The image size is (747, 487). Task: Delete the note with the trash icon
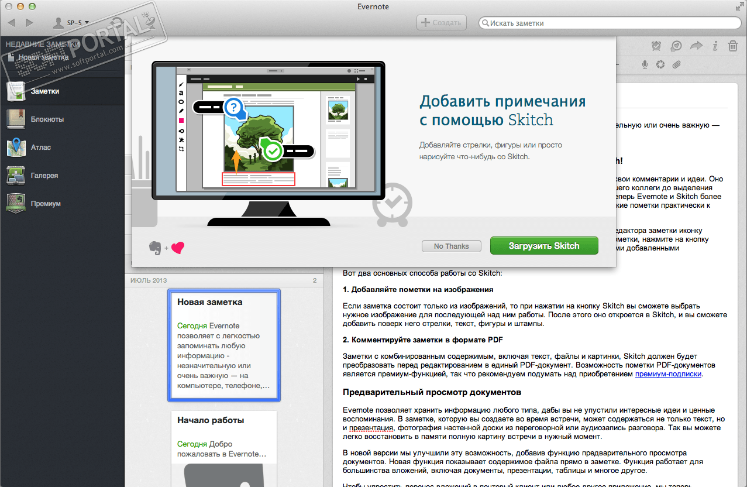pyautogui.click(x=732, y=46)
